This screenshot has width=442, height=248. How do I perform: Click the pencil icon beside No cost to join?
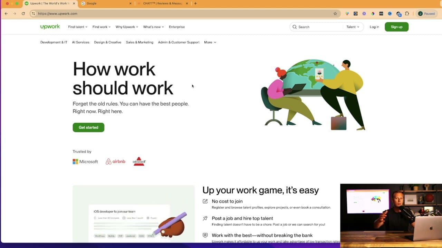coord(205,201)
